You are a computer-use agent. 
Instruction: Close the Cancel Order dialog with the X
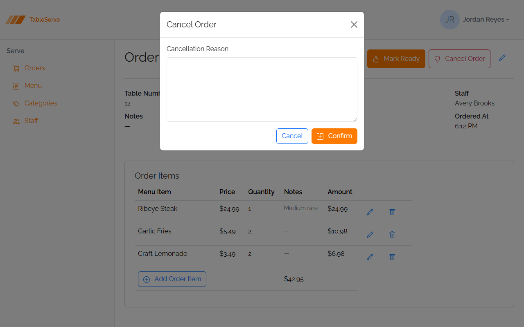coord(354,25)
